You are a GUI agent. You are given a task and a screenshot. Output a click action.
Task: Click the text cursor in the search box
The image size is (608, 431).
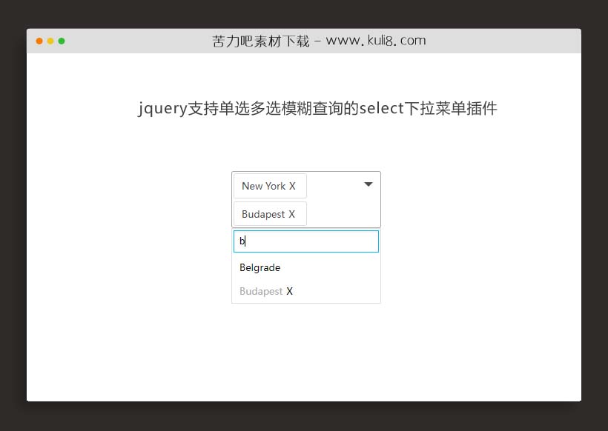point(243,241)
